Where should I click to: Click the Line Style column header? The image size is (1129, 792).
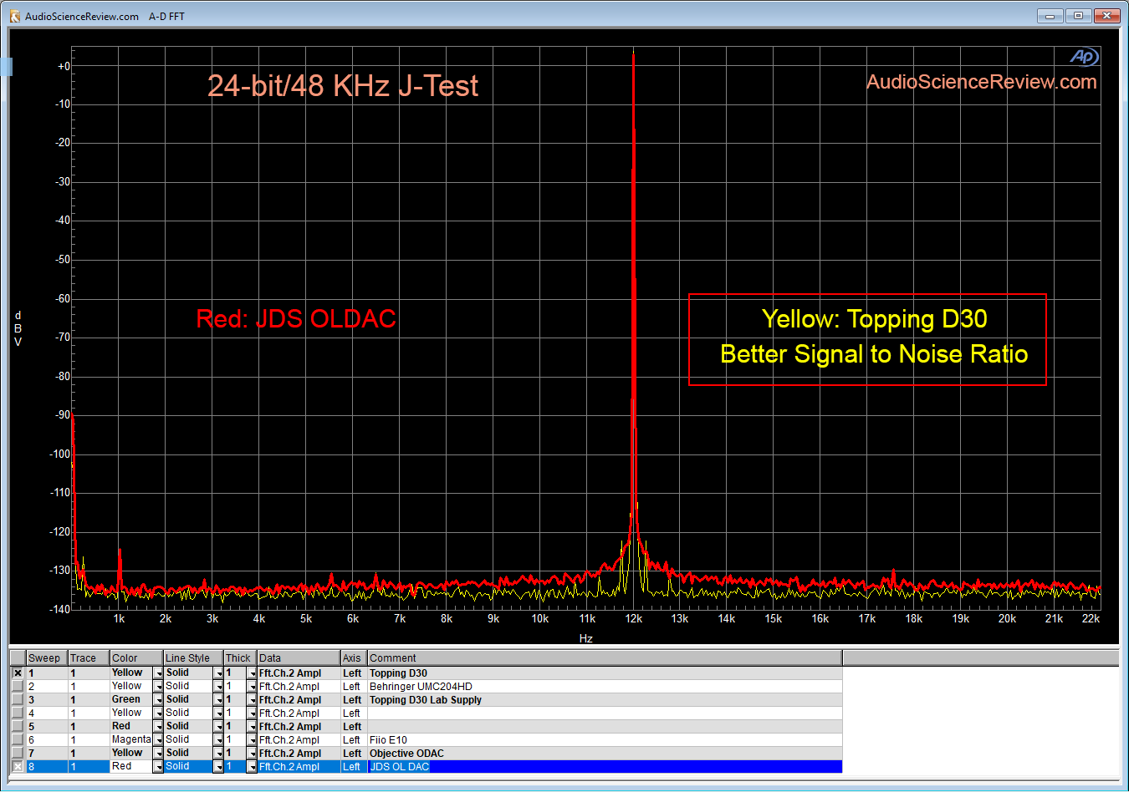[193, 658]
